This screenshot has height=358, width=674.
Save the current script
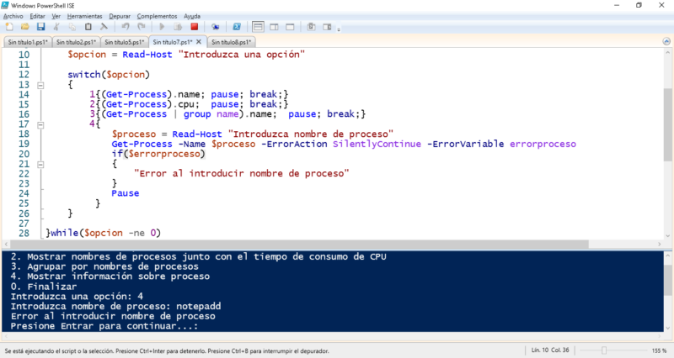[x=40, y=27]
